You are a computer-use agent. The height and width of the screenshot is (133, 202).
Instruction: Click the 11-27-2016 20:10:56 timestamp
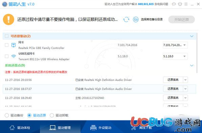point(18,80)
